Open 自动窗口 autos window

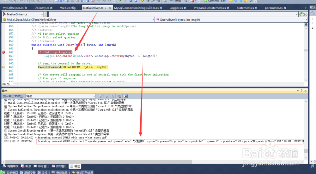10,172
